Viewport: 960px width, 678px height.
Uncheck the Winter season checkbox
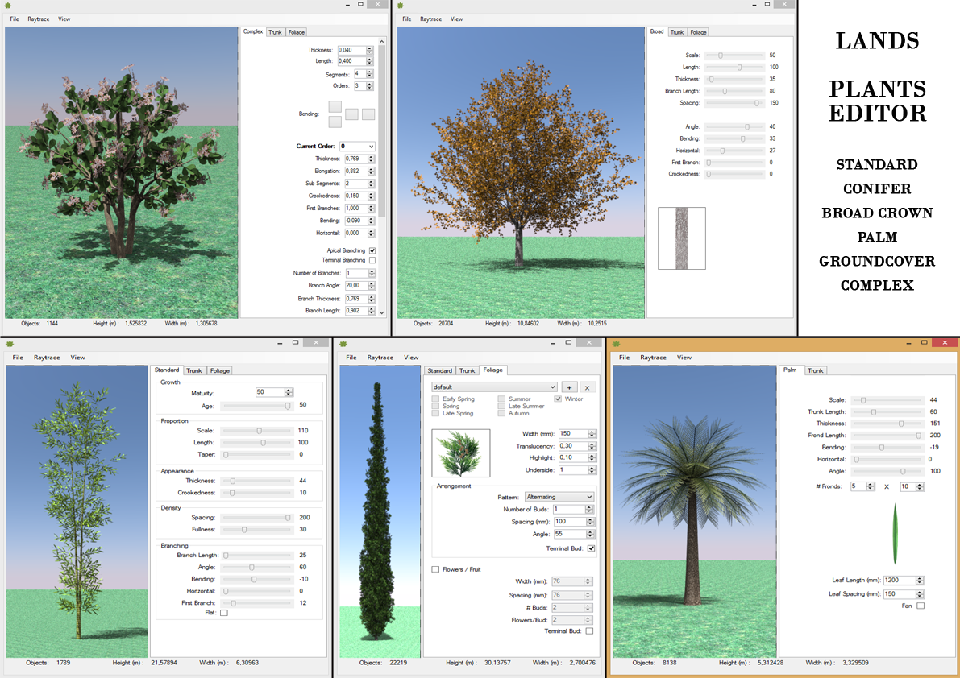(558, 399)
